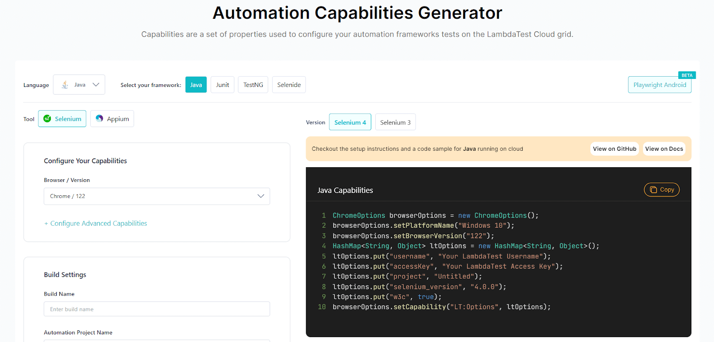Focus the Enter build name field
This screenshot has width=714, height=342.
(157, 309)
